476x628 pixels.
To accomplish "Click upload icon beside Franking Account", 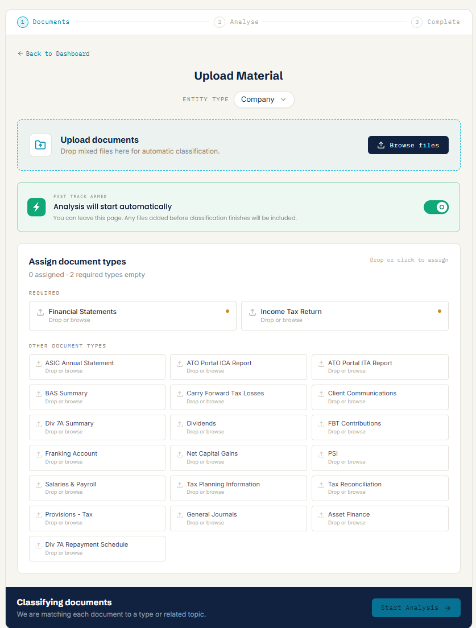I will pos(39,454).
